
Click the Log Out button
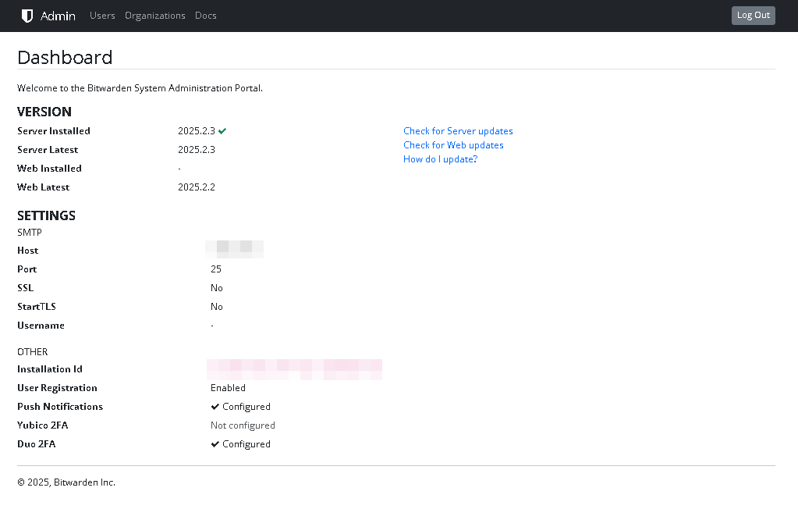[x=754, y=16]
